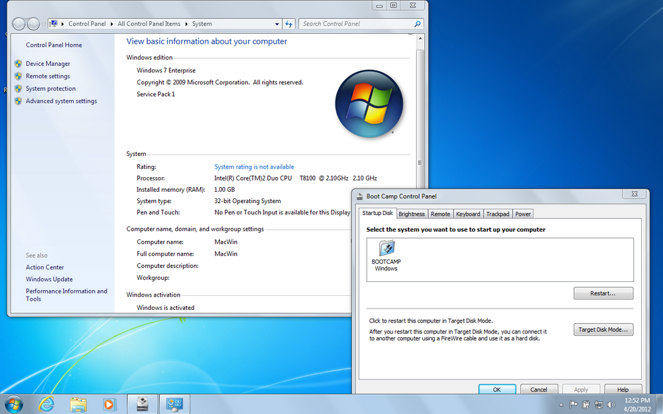
Task: Open Windows Explorer from taskbar
Action: pyautogui.click(x=78, y=405)
